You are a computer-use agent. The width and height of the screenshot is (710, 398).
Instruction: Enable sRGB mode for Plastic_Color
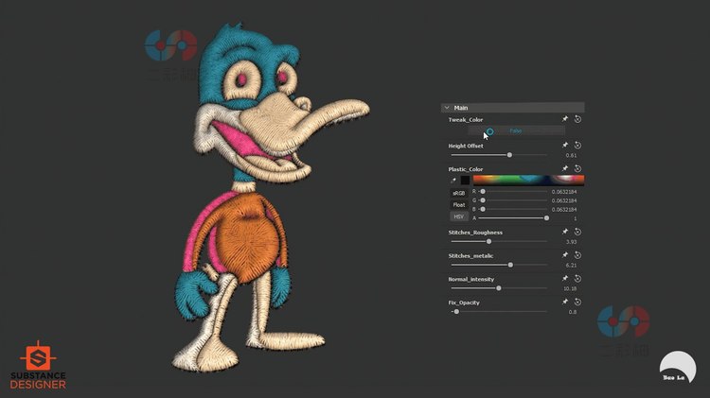coord(459,193)
